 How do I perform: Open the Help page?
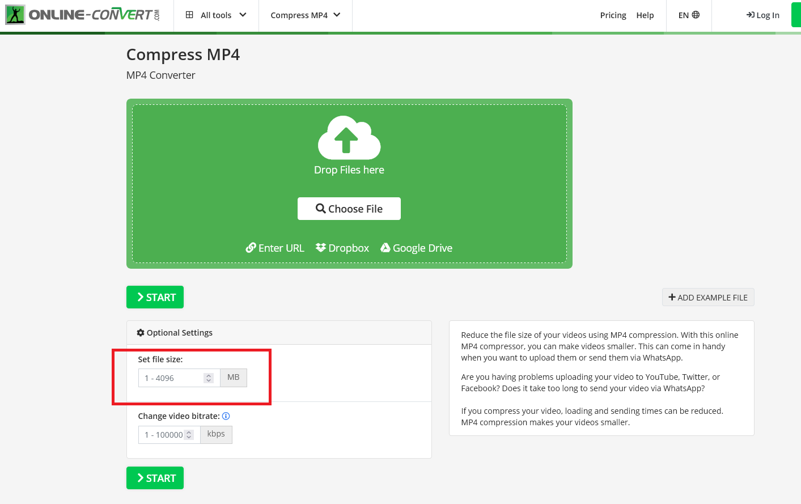click(x=645, y=15)
